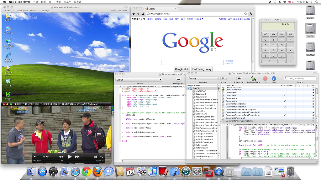Open the Debug dropdown in the back Xcode window
This screenshot has width=321, height=180.
(139, 80)
